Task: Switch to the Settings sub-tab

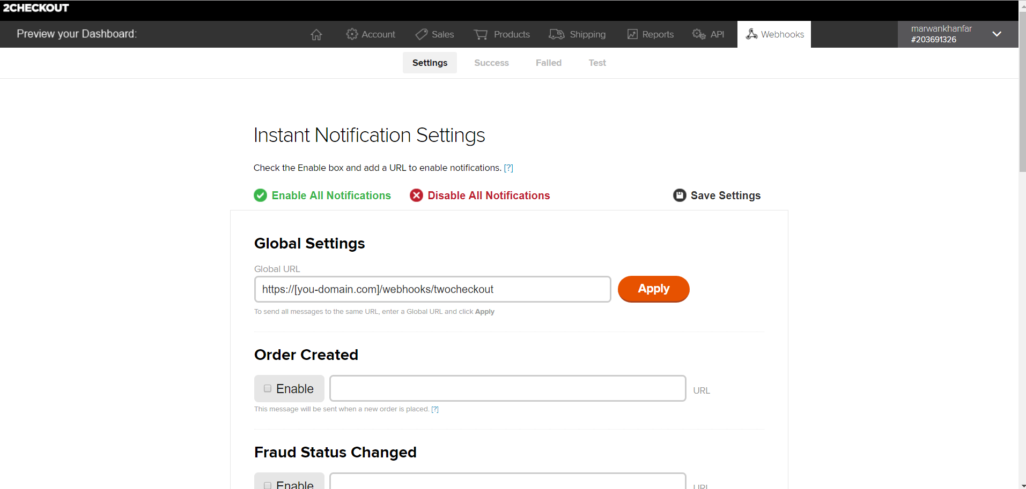Action: [x=430, y=63]
